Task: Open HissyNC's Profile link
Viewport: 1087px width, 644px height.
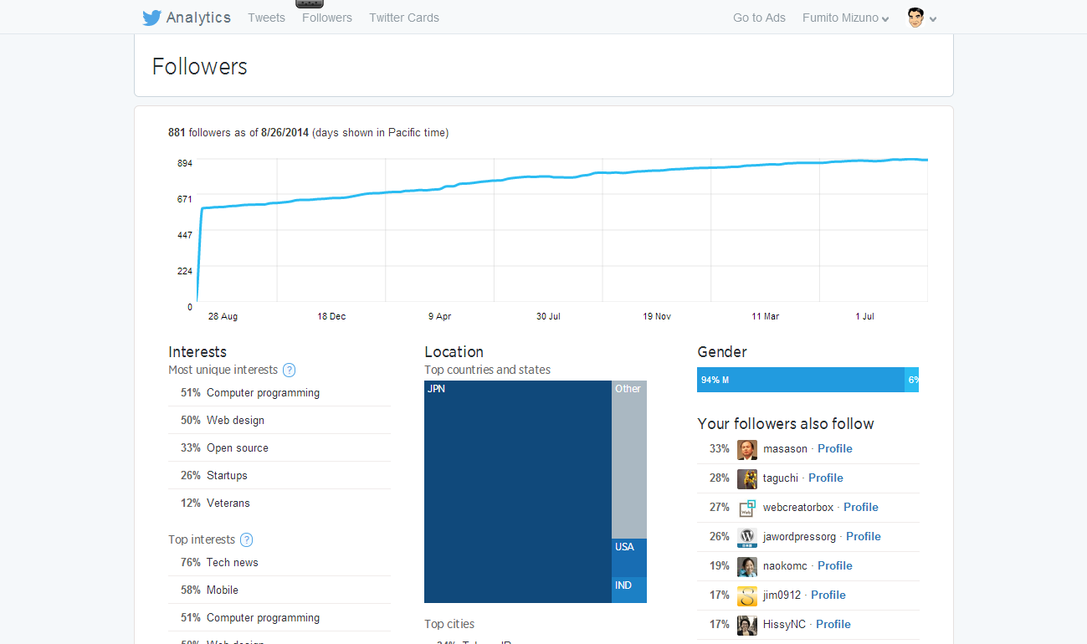Action: (x=833, y=625)
